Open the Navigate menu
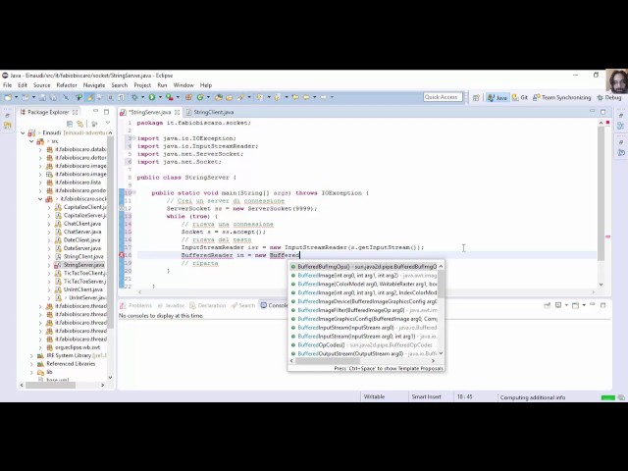The width and height of the screenshot is (628, 471). (x=94, y=85)
